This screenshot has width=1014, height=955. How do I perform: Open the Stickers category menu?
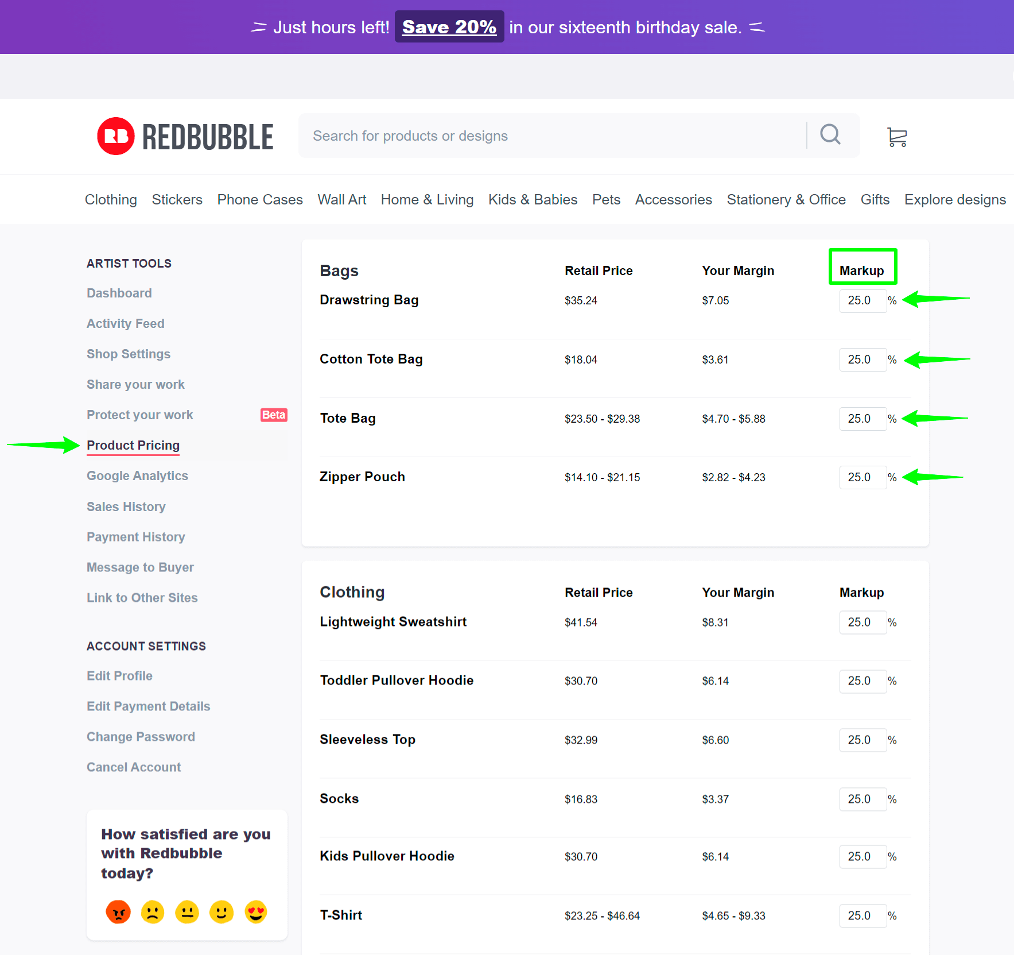[x=177, y=199]
